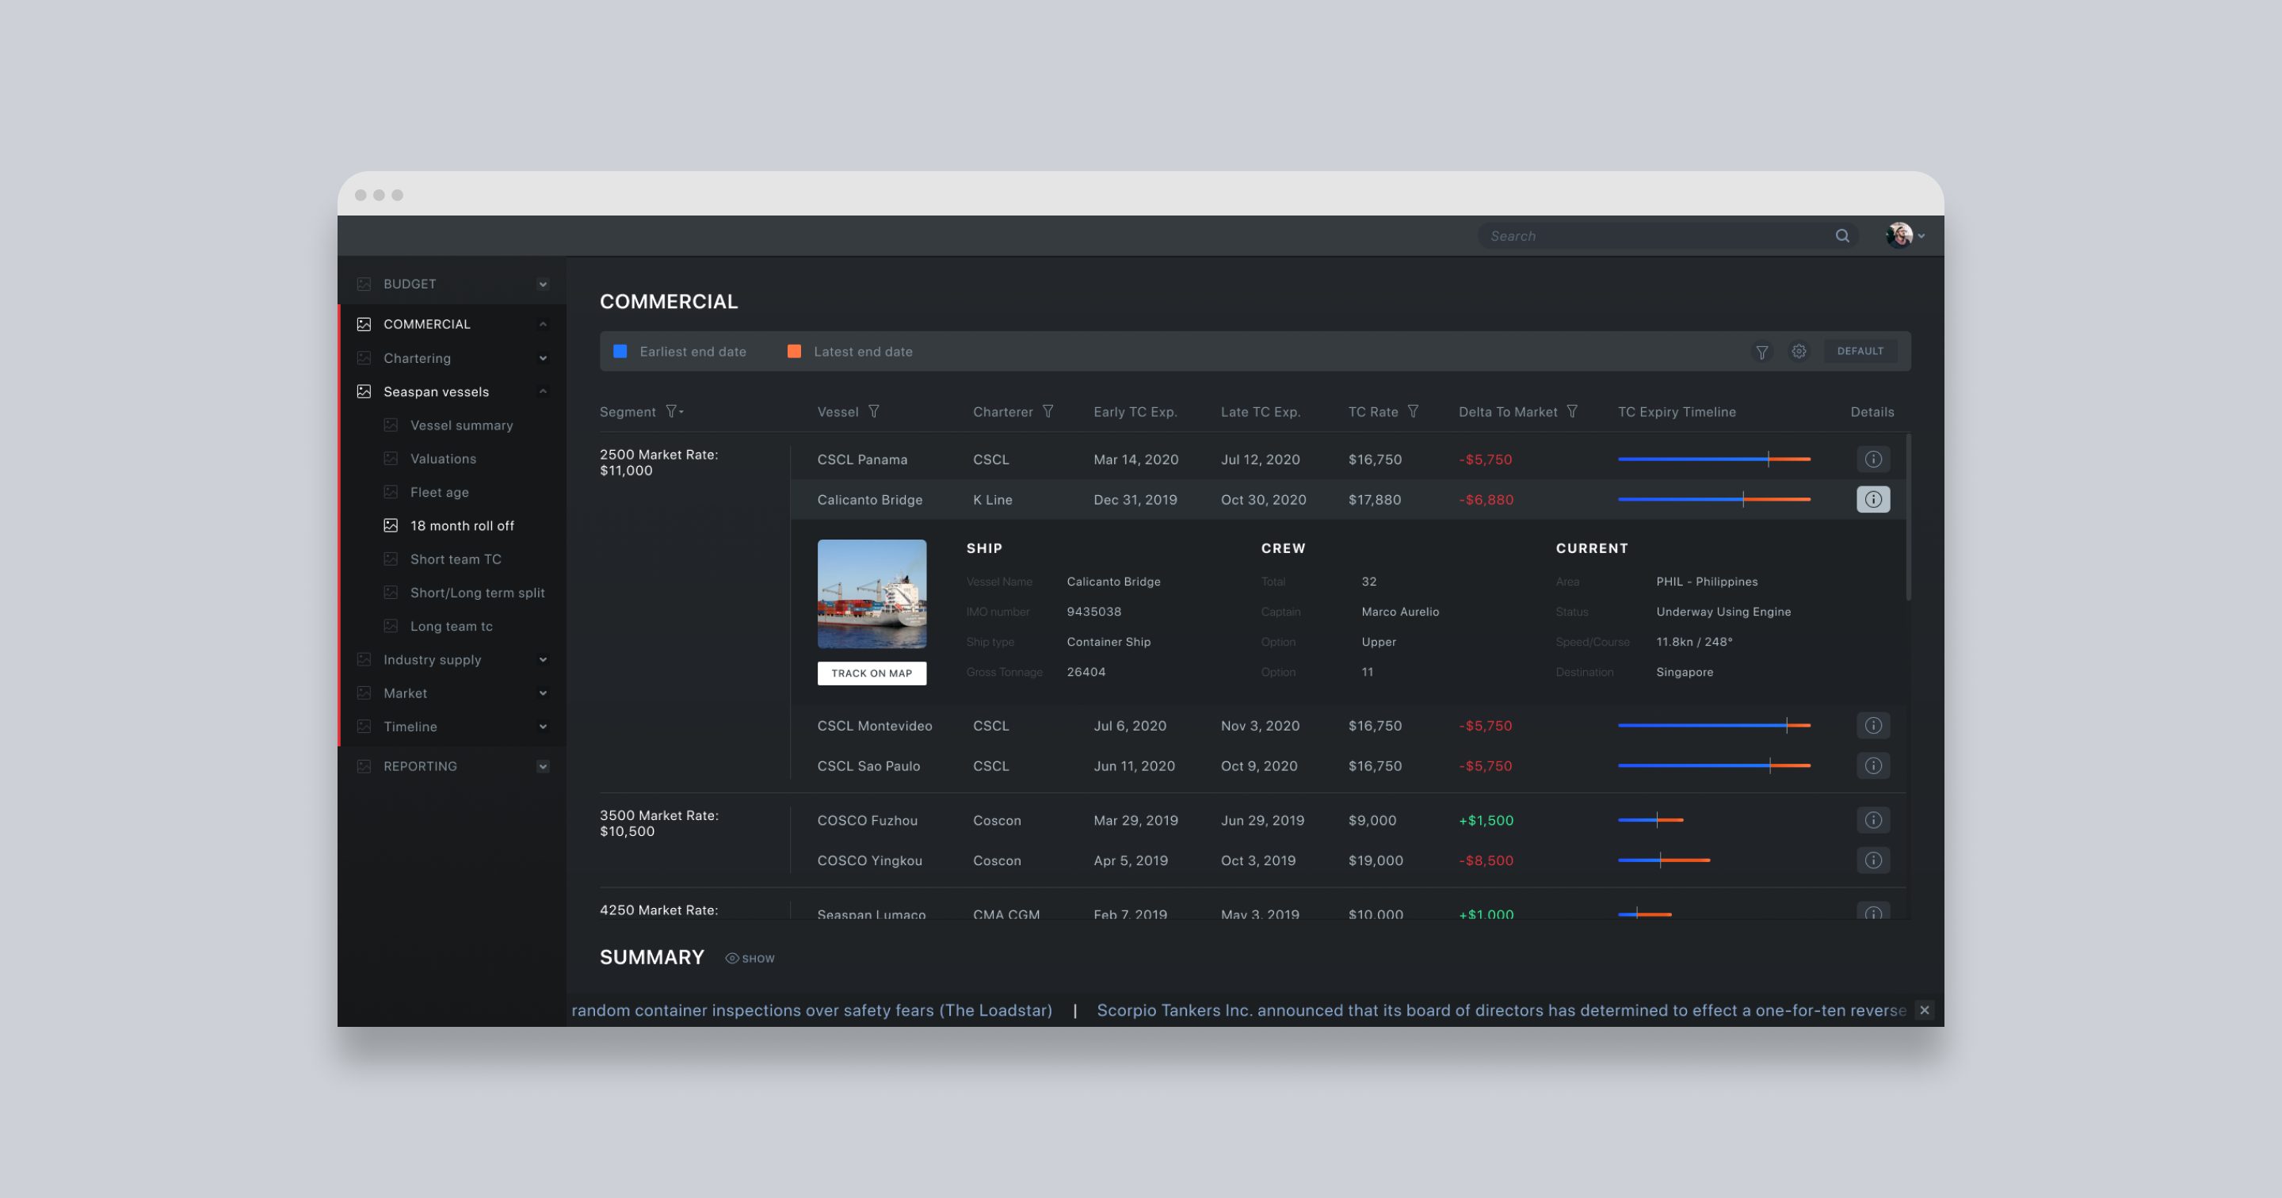The height and width of the screenshot is (1198, 2282).
Task: Toggle the Earliest end date legend
Action: 693,351
